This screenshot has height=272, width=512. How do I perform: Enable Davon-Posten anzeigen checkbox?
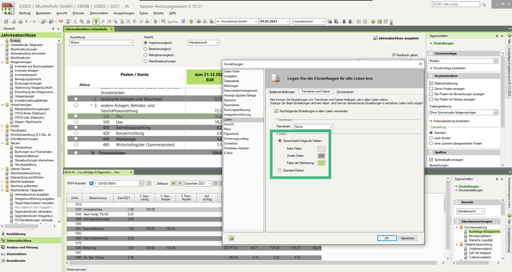pyautogui.click(x=431, y=89)
